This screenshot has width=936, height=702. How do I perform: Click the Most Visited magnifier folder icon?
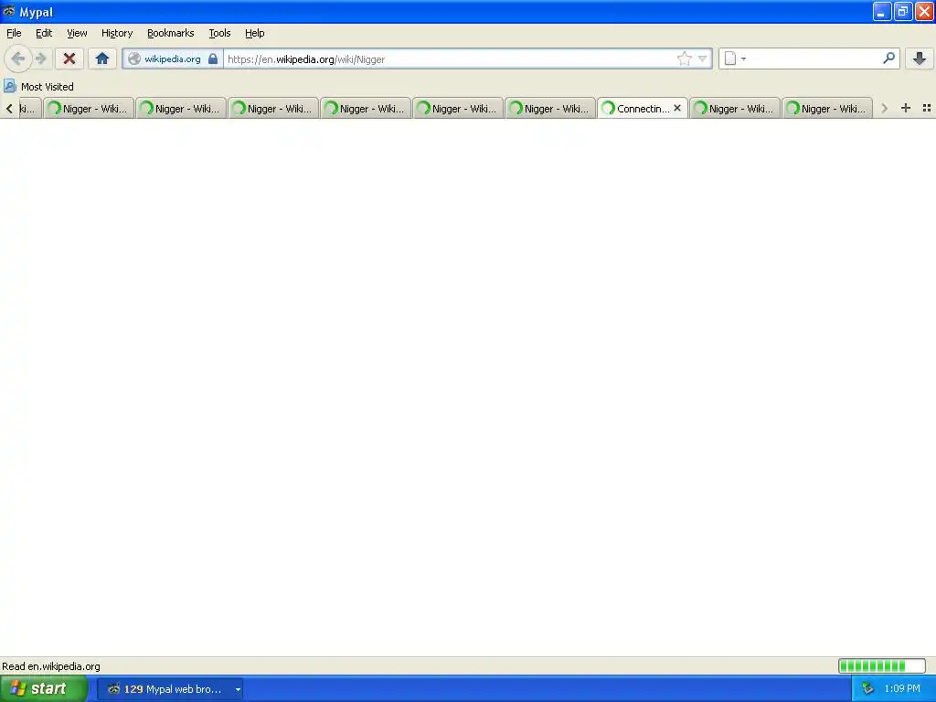[x=9, y=86]
